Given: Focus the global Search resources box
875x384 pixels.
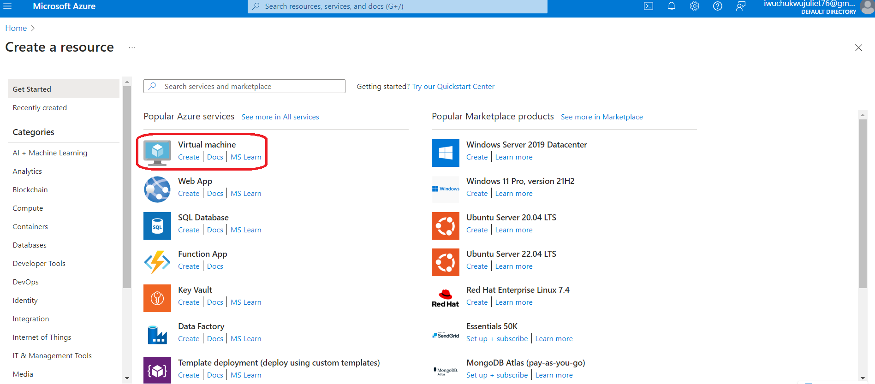Looking at the screenshot, I should click(x=398, y=6).
